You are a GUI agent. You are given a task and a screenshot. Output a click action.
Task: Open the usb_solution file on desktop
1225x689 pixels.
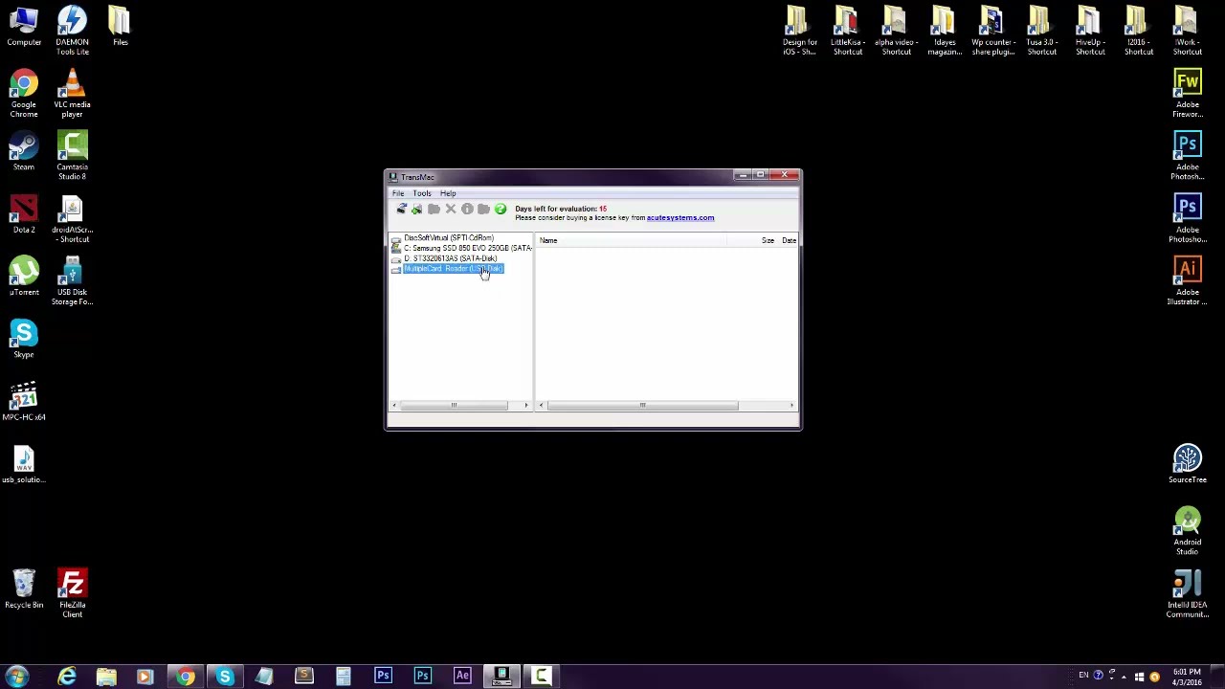24,464
